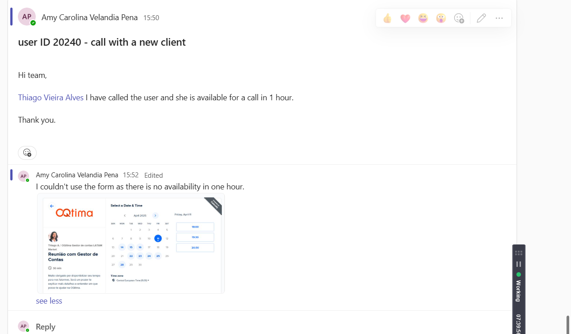
Task: Open the OQtima calendar screenshot attachment
Action: 131,244
